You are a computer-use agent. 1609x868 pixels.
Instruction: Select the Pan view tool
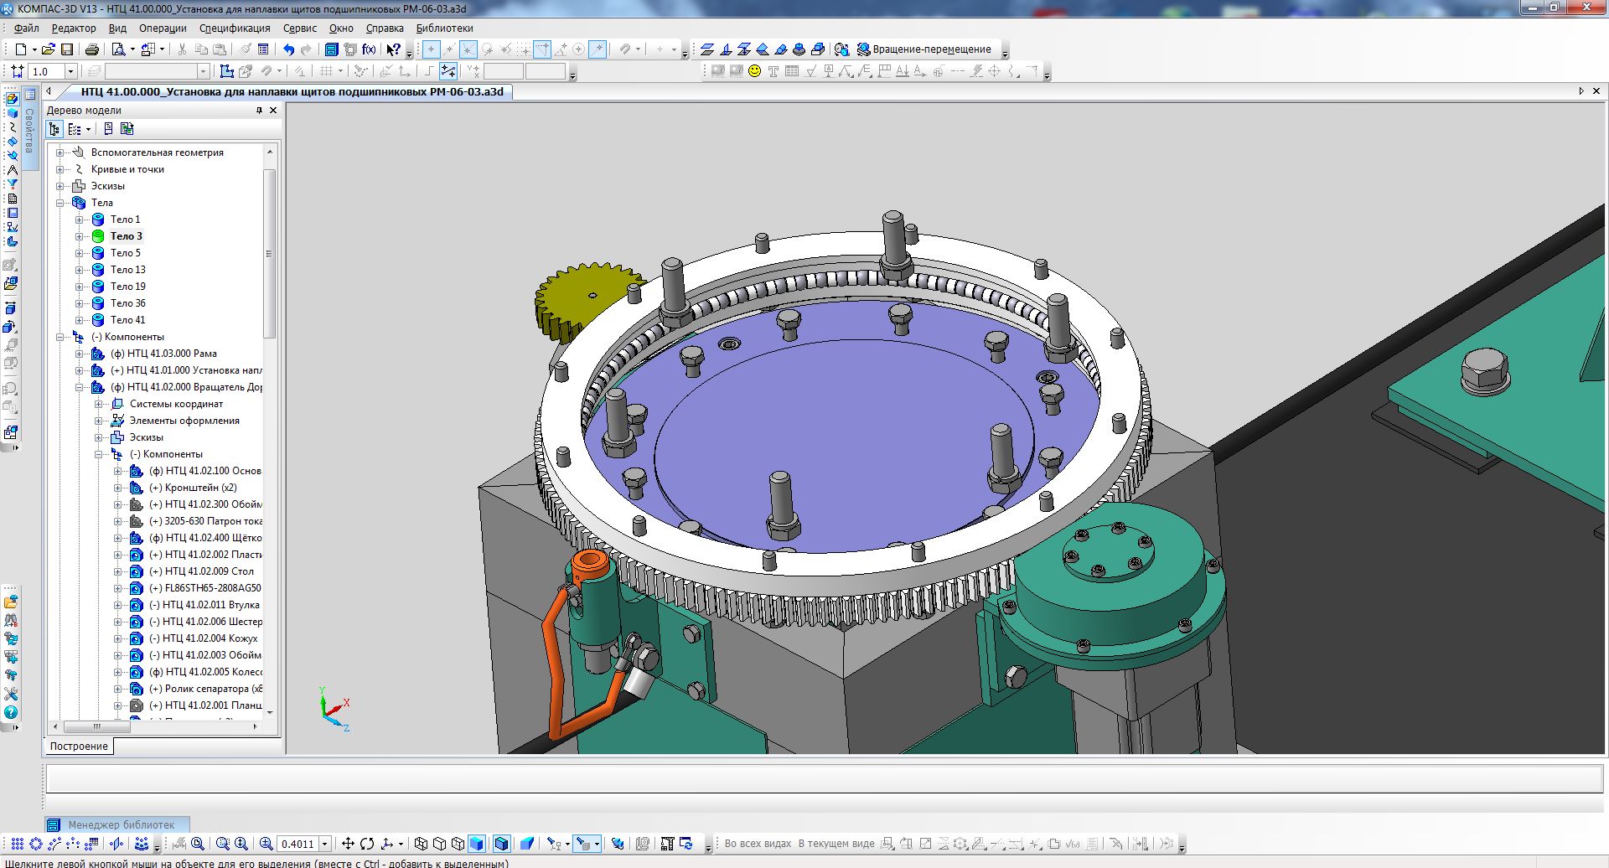[x=347, y=844]
